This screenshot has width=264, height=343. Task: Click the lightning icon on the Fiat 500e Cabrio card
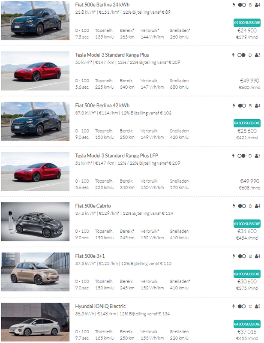click(x=234, y=206)
